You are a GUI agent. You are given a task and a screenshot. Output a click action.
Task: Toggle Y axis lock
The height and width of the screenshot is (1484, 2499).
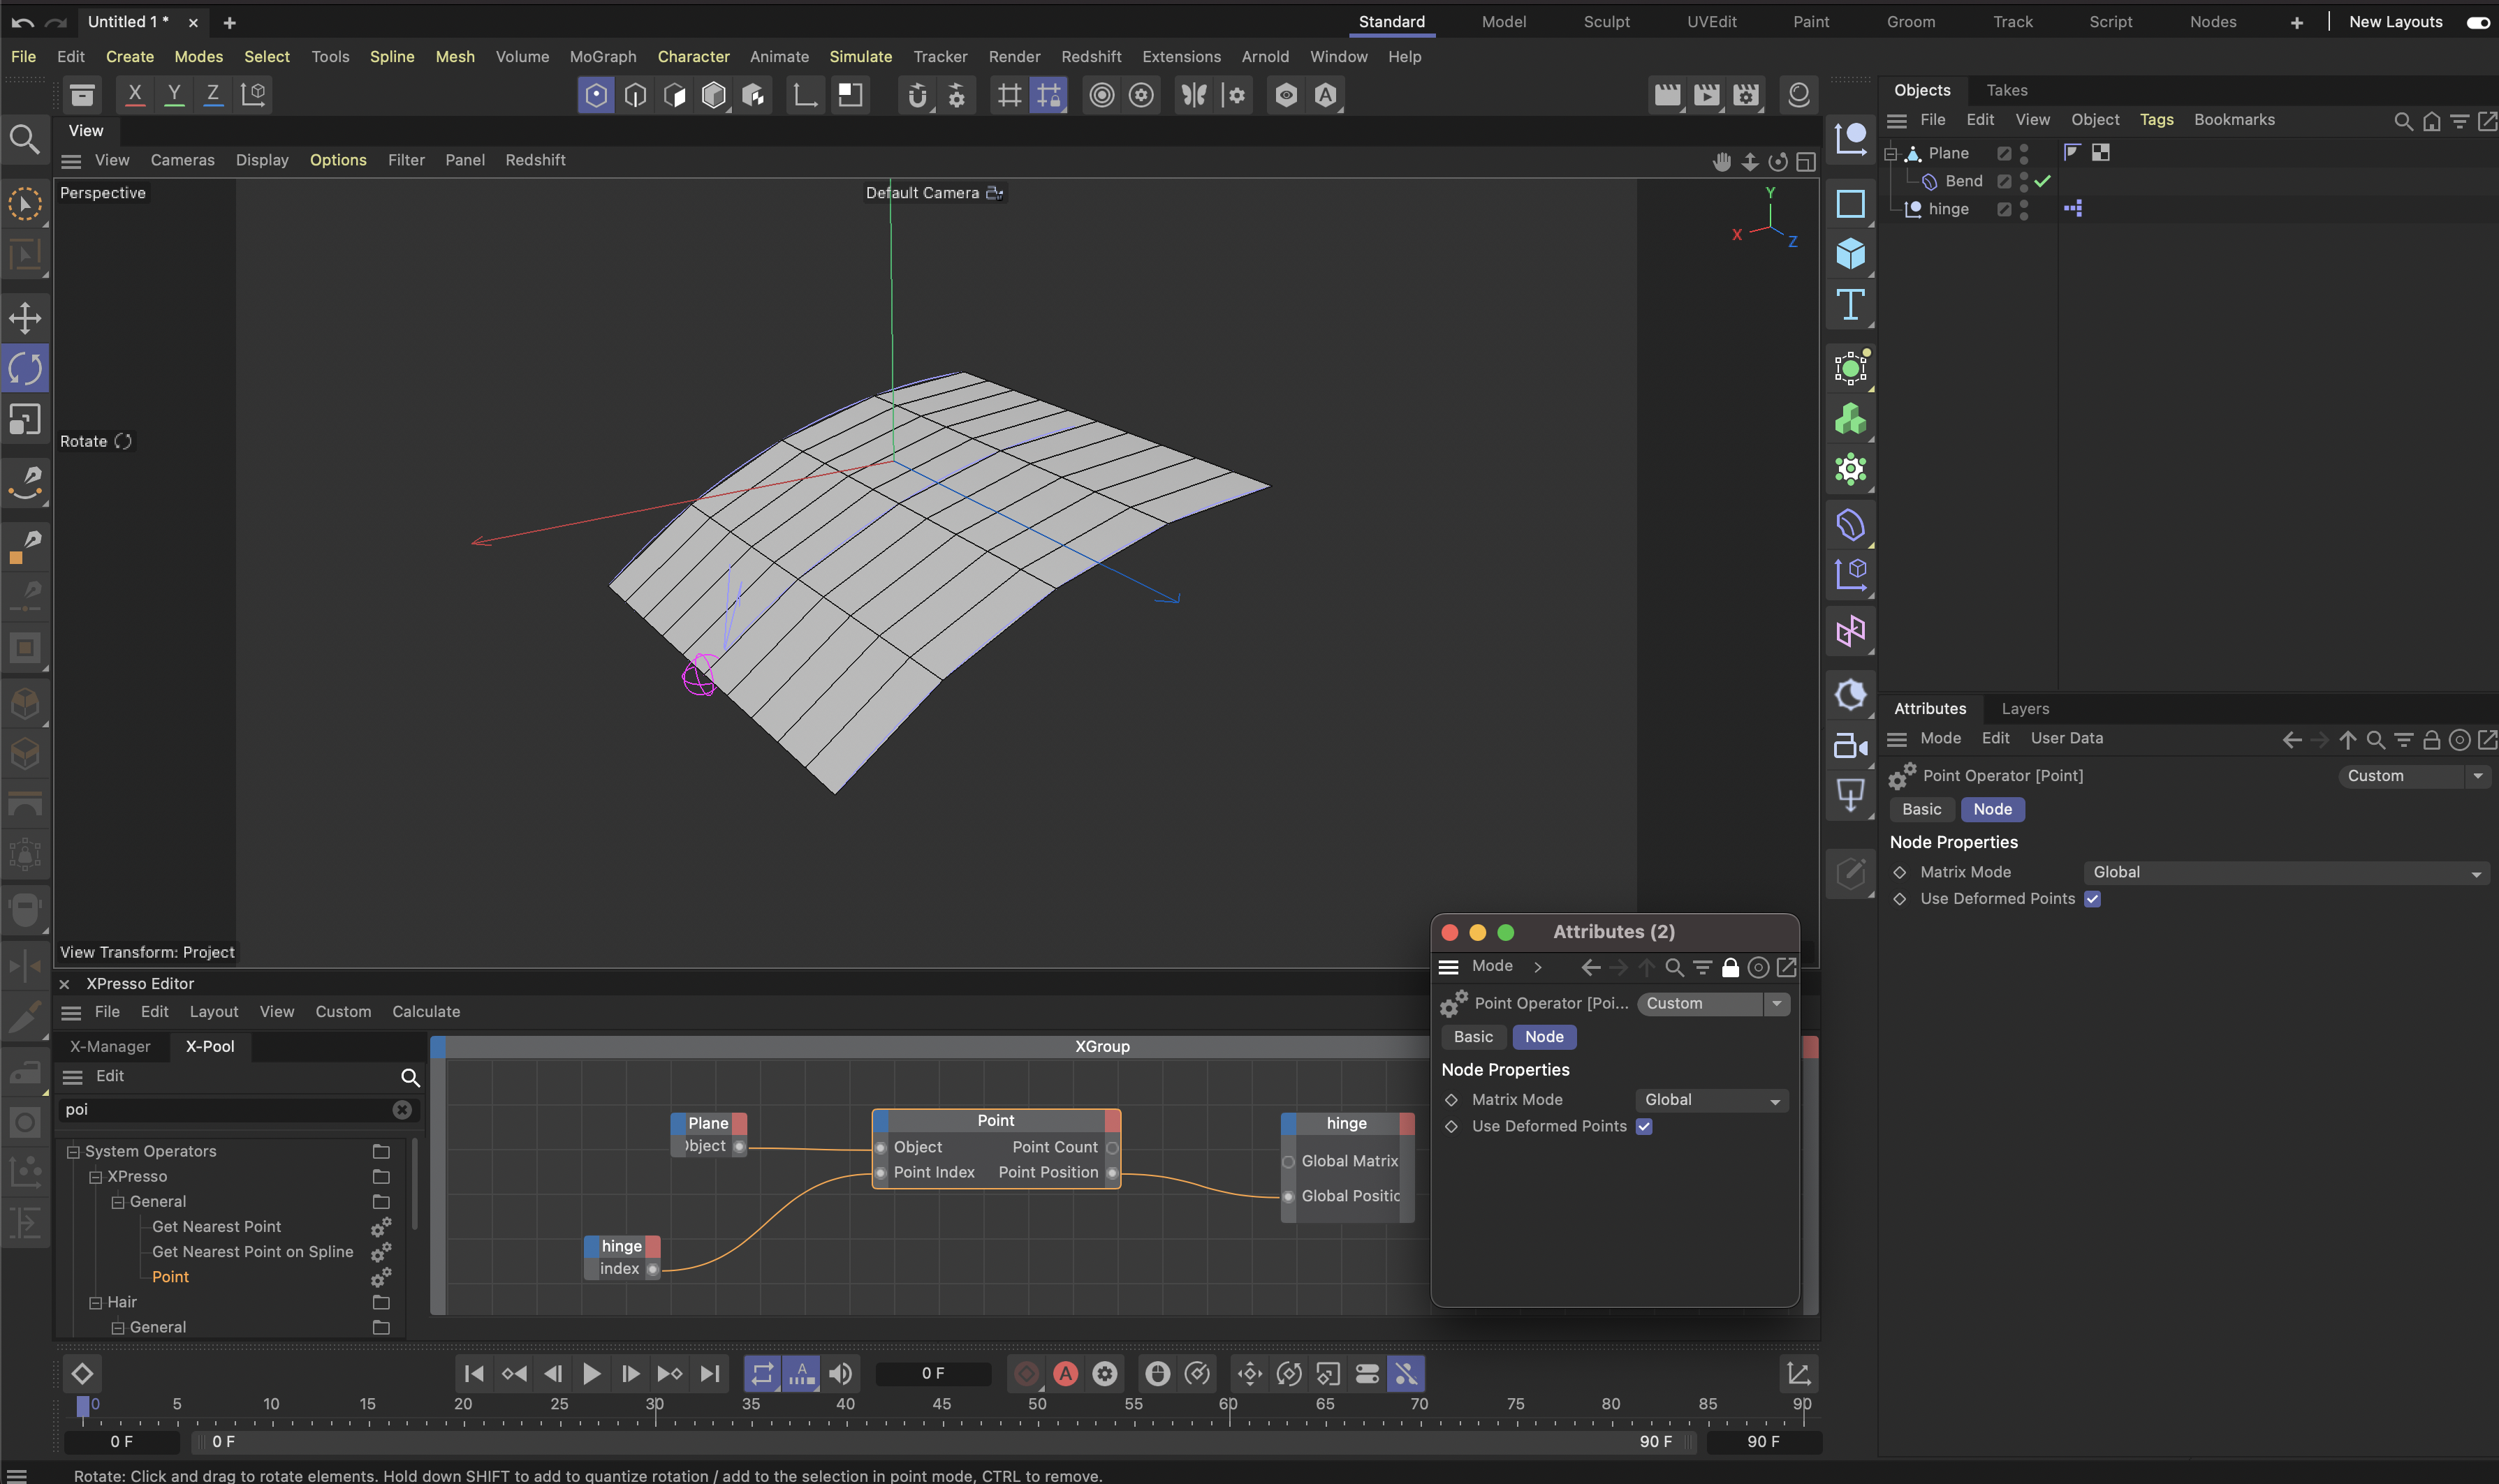(174, 95)
